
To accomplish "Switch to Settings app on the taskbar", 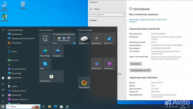I will (x=67, y=107).
